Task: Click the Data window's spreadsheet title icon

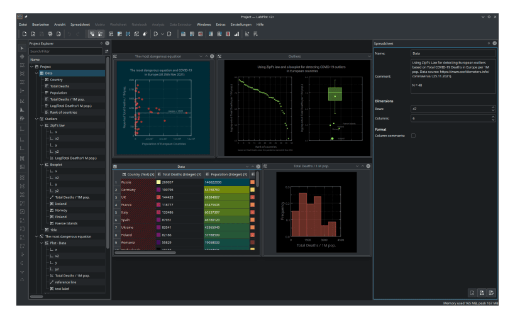Action: [115, 167]
